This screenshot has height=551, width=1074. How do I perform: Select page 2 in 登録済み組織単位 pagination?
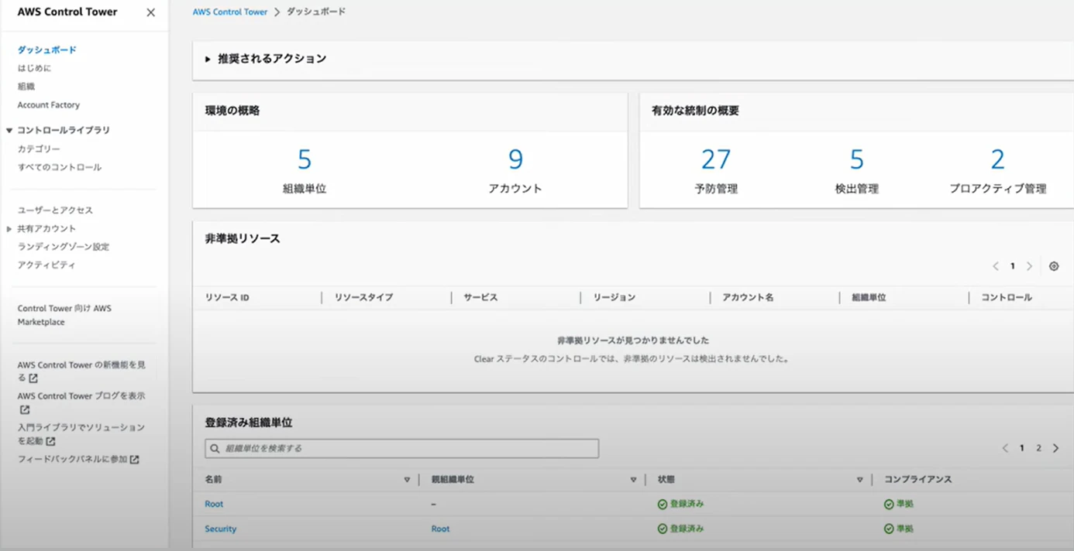tap(1039, 448)
